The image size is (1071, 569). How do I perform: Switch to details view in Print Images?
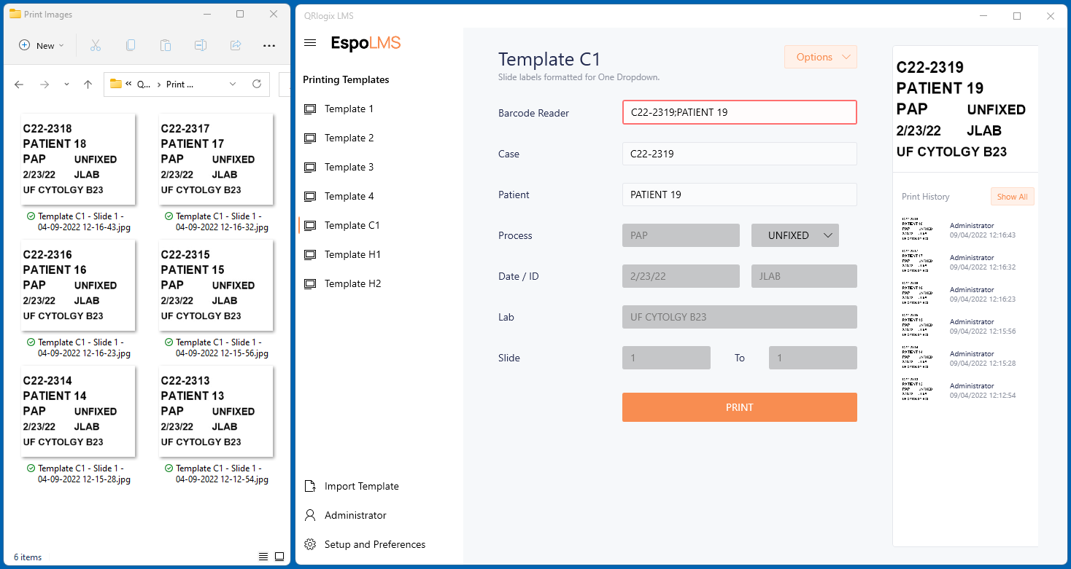(x=263, y=557)
